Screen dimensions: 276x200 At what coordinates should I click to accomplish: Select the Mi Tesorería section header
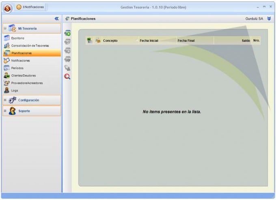(x=32, y=28)
